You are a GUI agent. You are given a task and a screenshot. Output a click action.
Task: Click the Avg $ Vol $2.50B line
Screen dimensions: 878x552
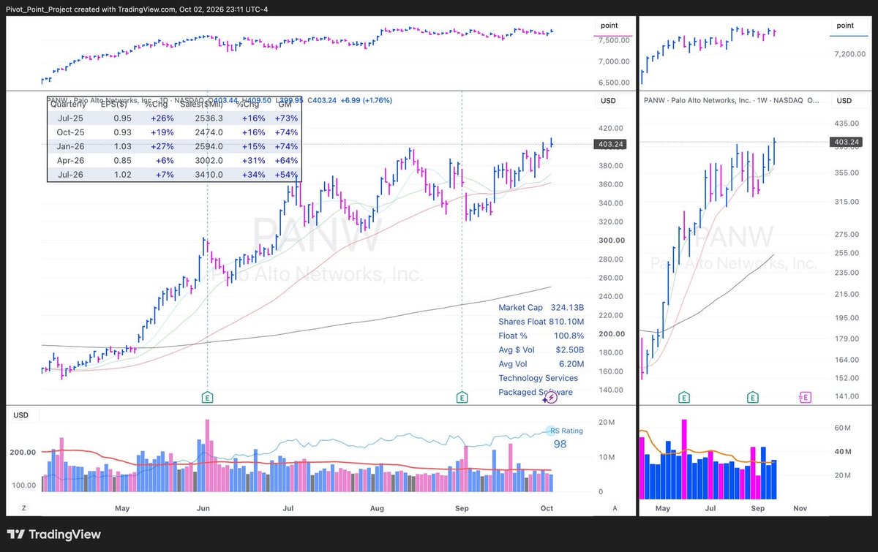click(x=541, y=350)
